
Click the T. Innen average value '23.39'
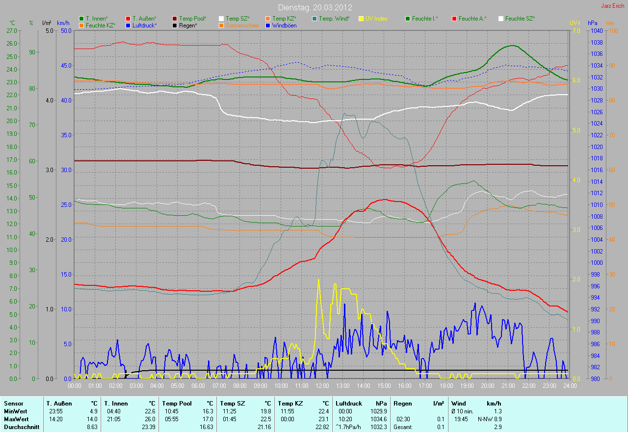[x=148, y=427]
